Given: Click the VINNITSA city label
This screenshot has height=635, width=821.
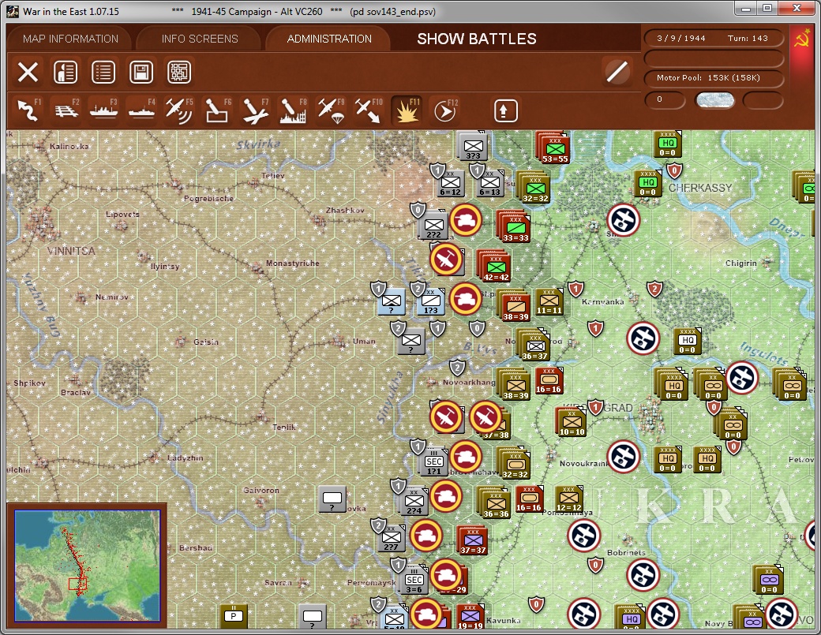Looking at the screenshot, I should [71, 251].
